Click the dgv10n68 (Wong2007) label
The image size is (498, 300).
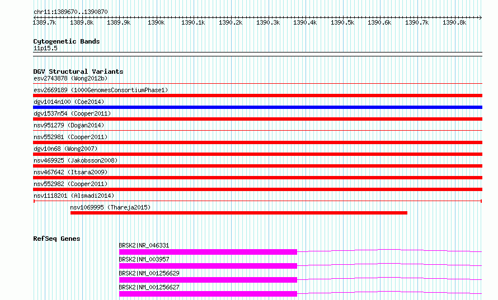pos(65,149)
